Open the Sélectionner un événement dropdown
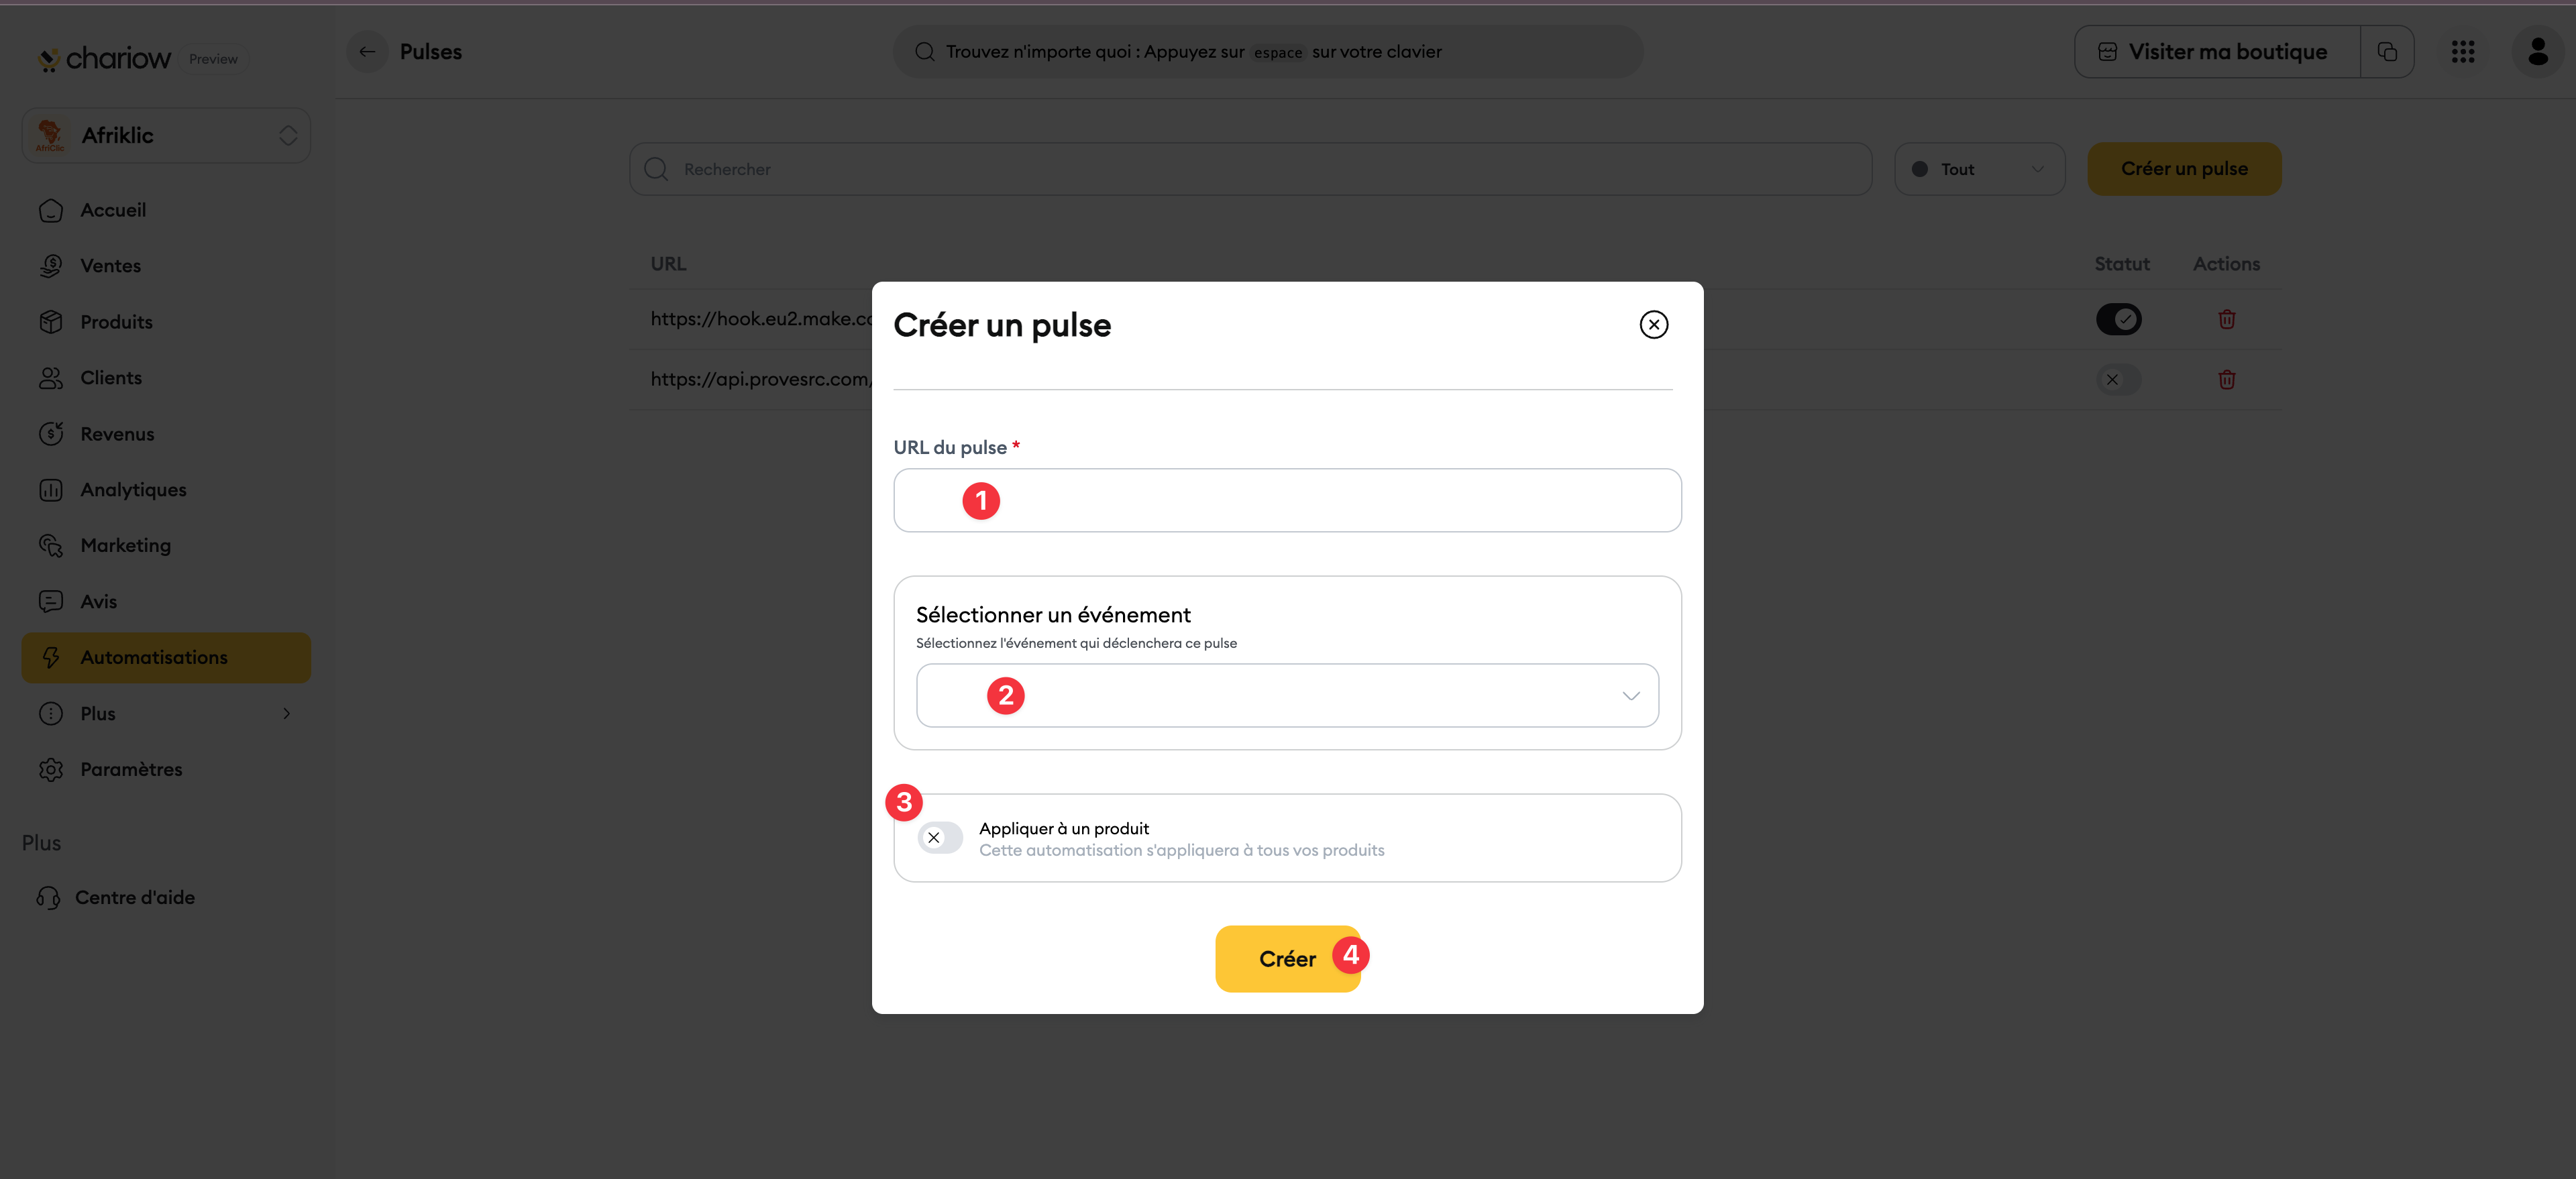This screenshot has height=1179, width=2576. 1287,695
